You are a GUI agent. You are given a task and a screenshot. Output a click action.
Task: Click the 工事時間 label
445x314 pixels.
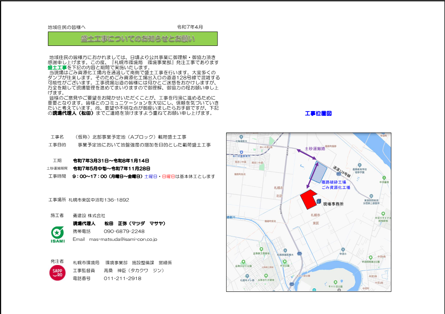(57, 176)
